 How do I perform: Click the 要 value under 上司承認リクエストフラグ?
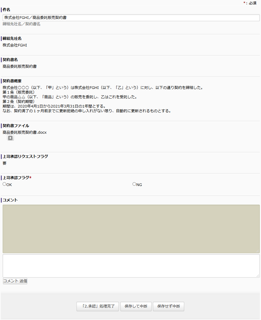(x=4, y=163)
